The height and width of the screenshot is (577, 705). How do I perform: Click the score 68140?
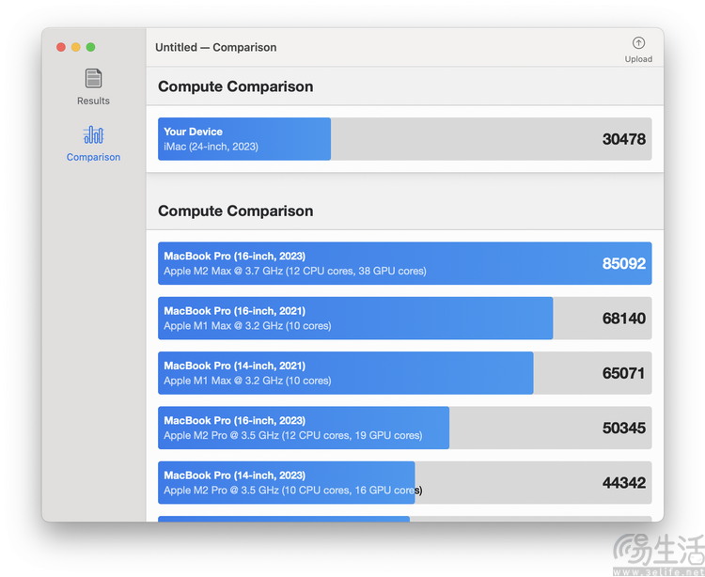[x=624, y=319]
